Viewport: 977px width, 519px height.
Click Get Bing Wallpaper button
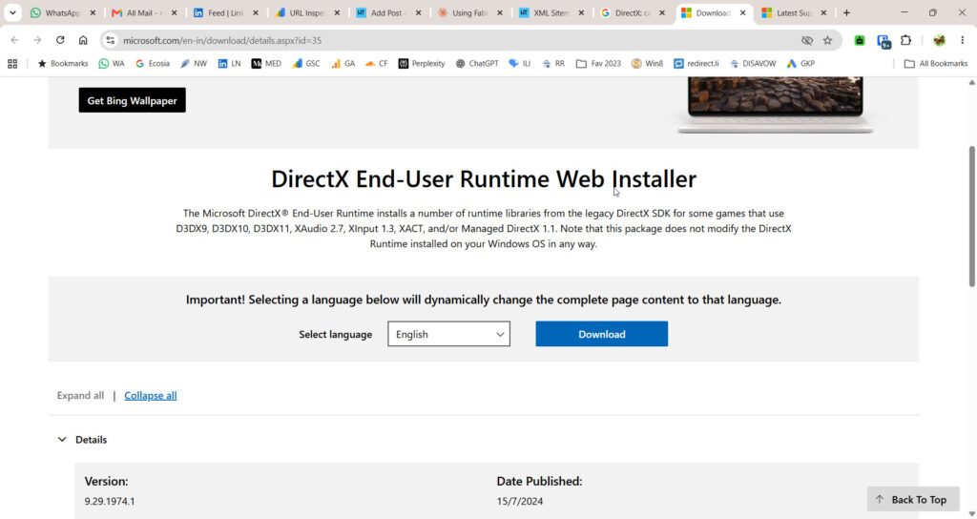[132, 100]
